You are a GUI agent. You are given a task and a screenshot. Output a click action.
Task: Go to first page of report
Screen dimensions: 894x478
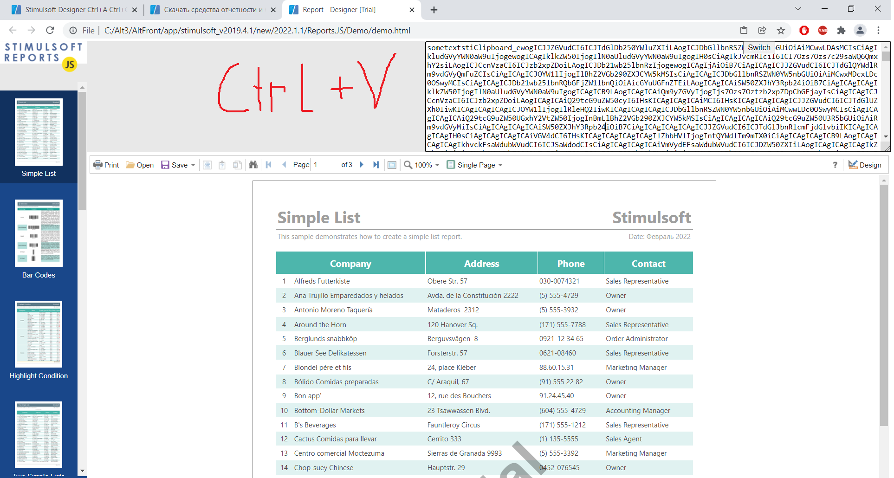tap(269, 165)
